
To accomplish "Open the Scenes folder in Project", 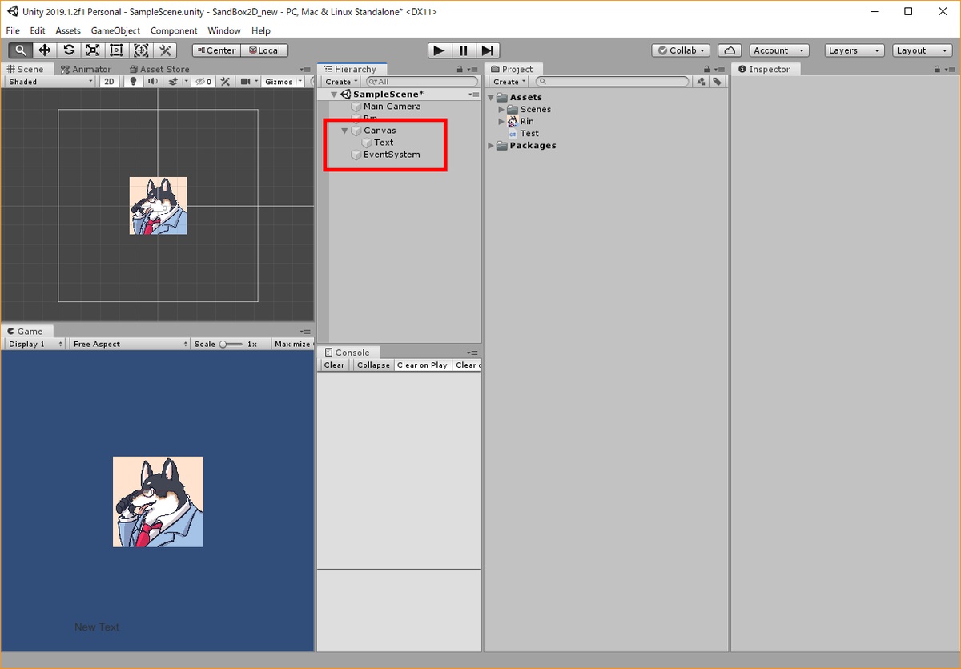I will coord(535,110).
